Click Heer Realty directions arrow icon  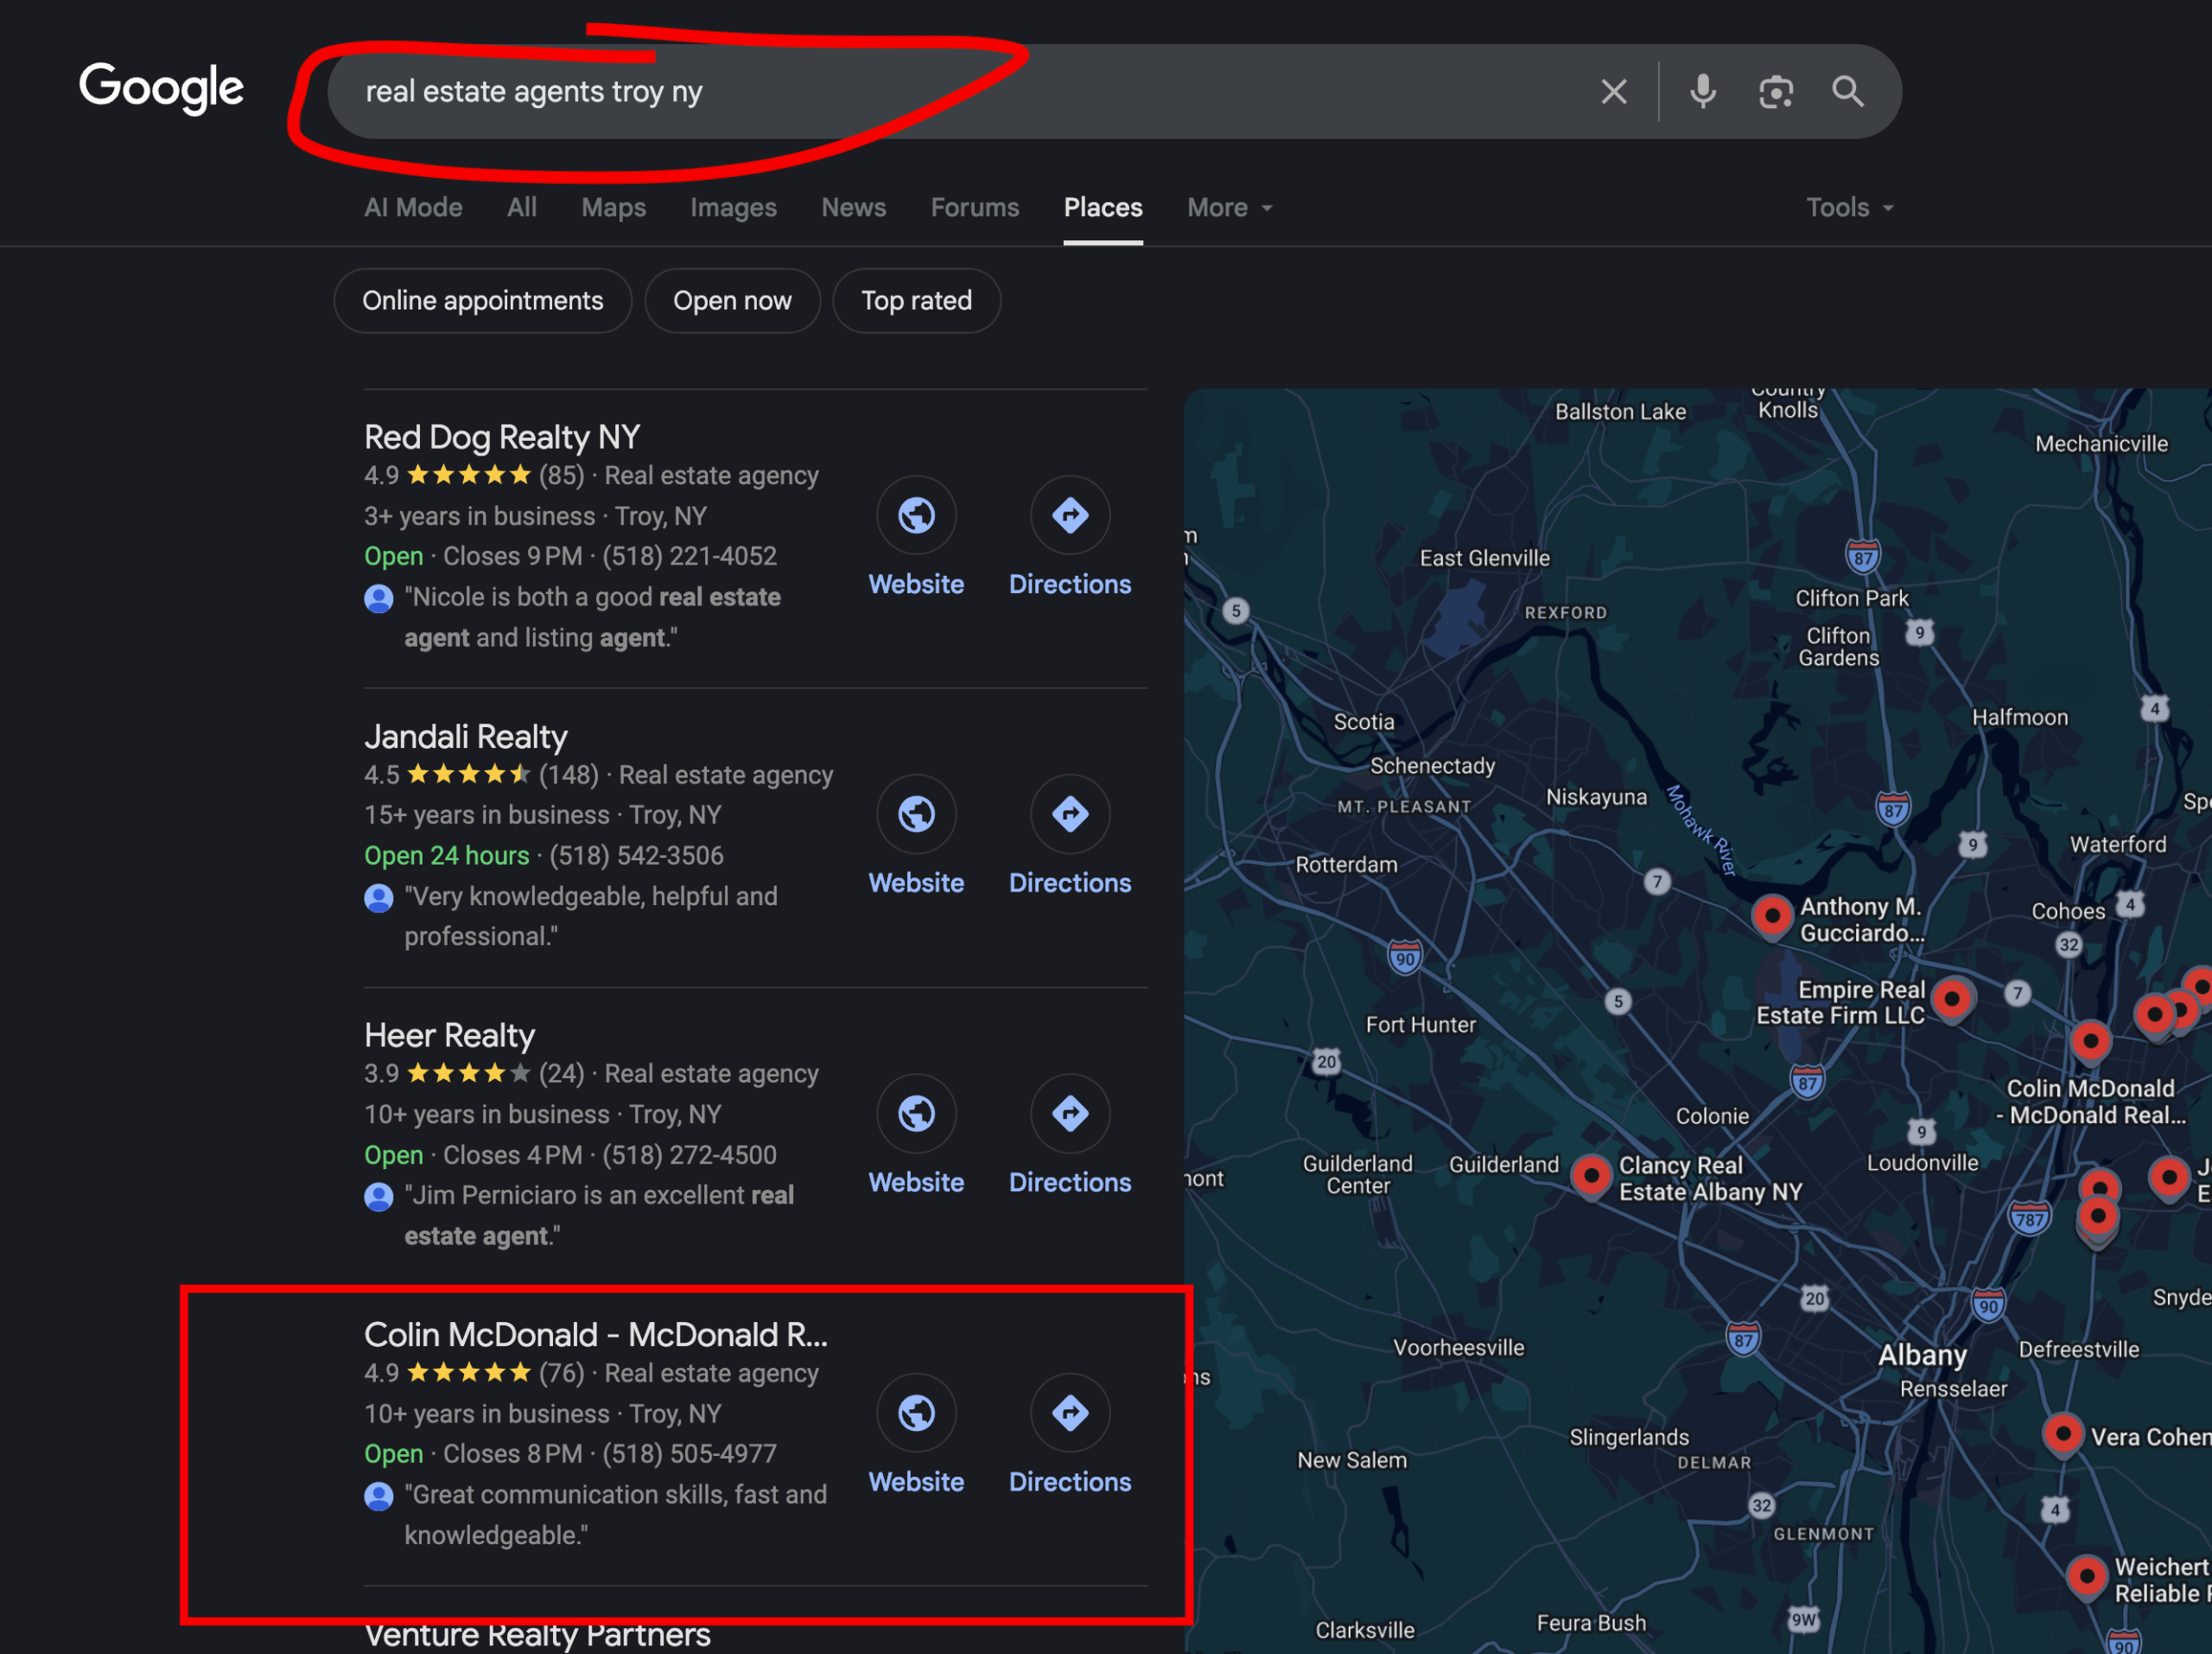1070,1113
